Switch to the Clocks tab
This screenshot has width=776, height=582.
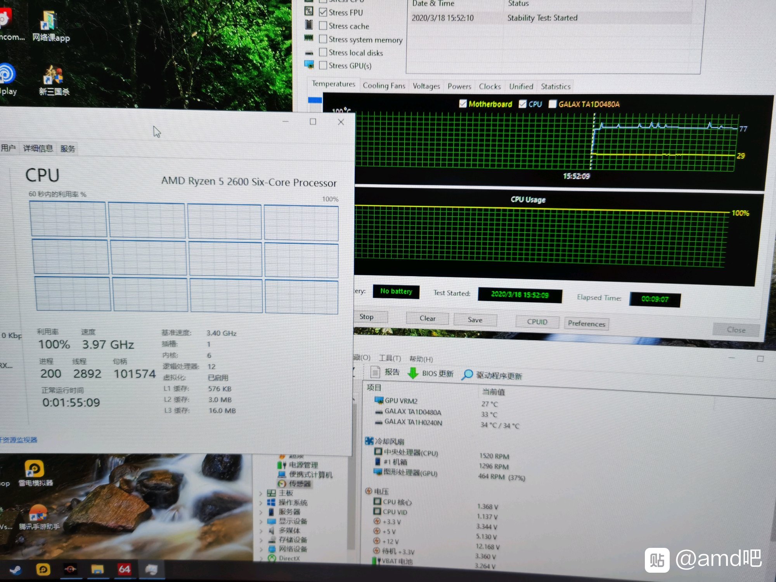point(490,87)
